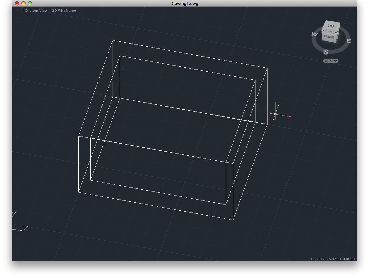
Task: Click the TOP face of the ViewCube
Action: 331,26
